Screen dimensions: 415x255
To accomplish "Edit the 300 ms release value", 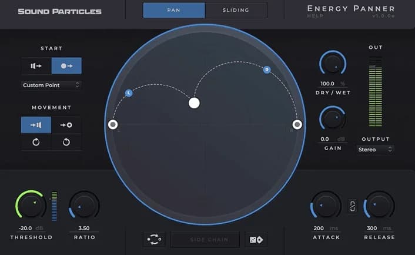I will (372, 228).
